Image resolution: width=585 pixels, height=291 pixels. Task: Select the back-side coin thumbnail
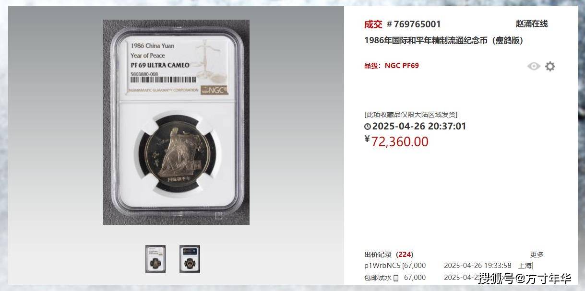(190, 259)
